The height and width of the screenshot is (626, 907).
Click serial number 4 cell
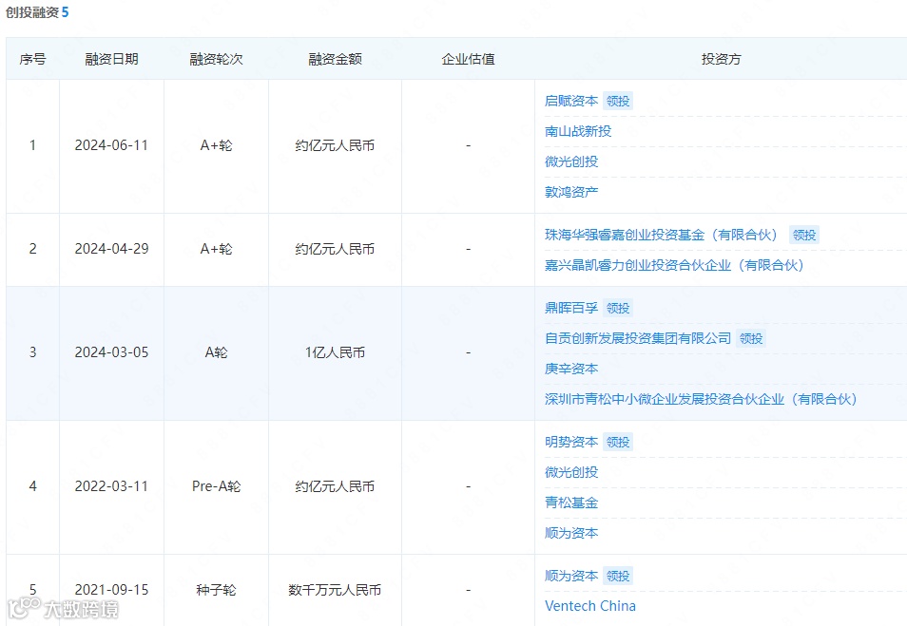point(32,486)
